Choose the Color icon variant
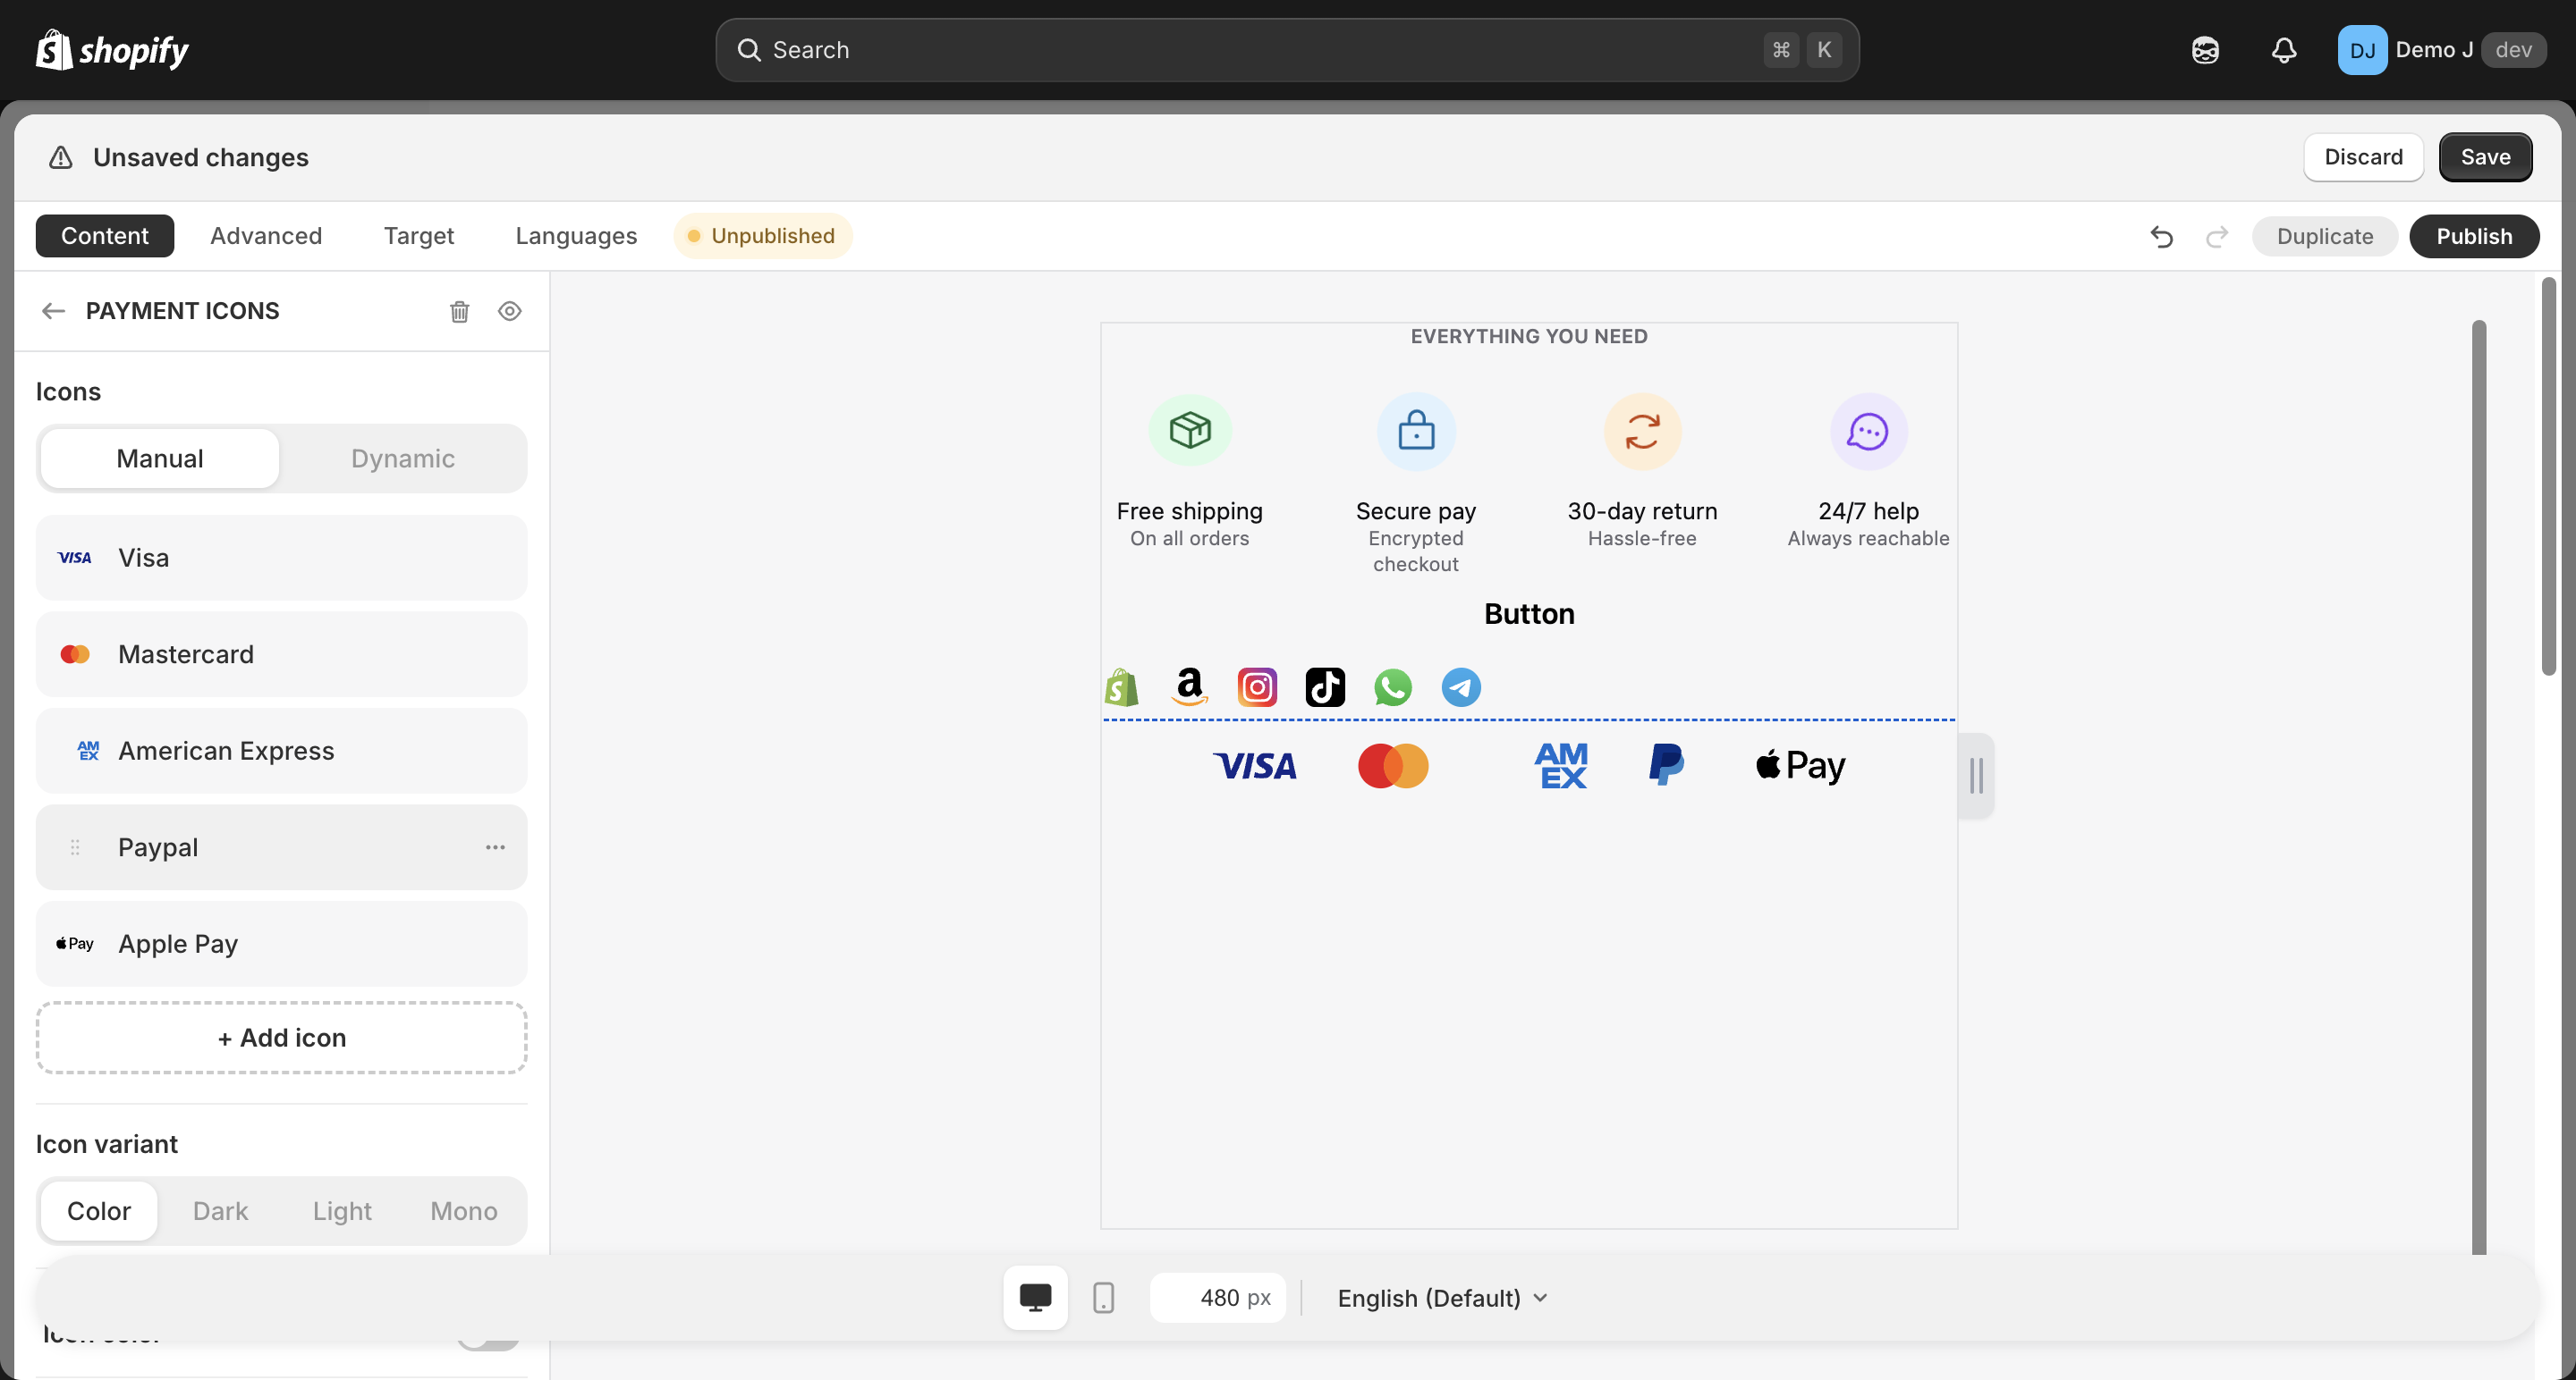The width and height of the screenshot is (2576, 1380). pos(99,1211)
